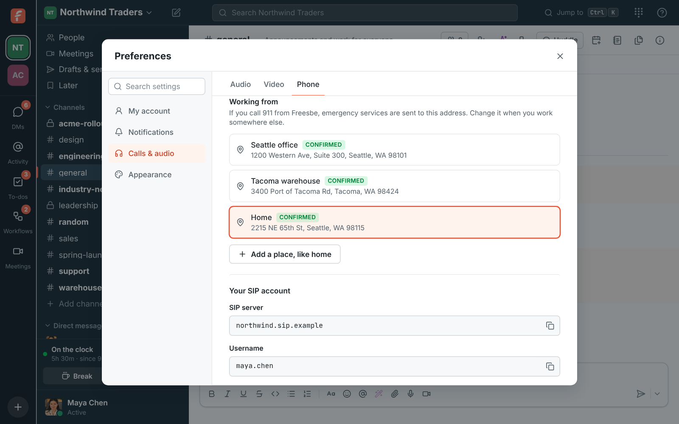Switch to the Audio tab
679x424 pixels.
[241, 84]
